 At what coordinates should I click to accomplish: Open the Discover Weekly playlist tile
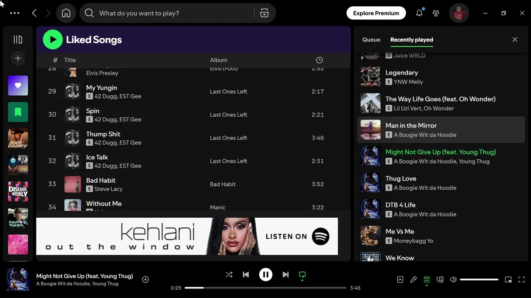[18, 192]
